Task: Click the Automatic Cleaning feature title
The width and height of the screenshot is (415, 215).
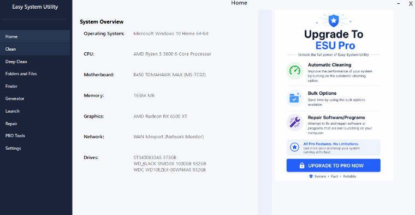Action: pos(329,65)
